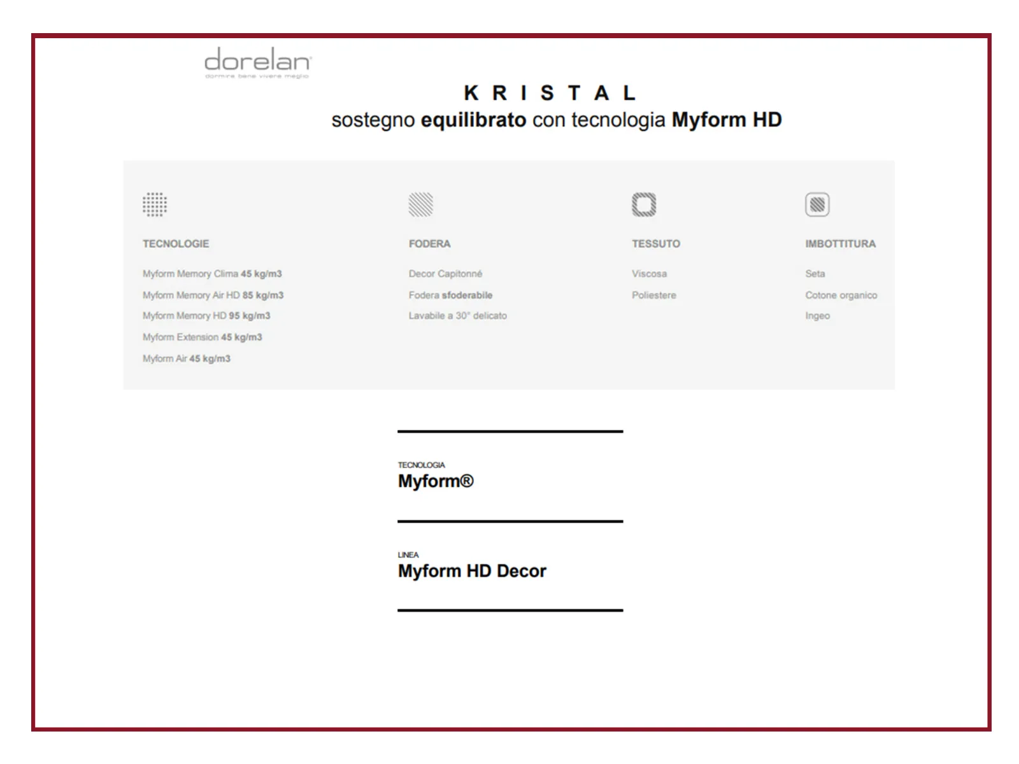Click 'Myform Air 45 kg/m3'
Image resolution: width=1019 pixels, height=764 pixels.
187,359
